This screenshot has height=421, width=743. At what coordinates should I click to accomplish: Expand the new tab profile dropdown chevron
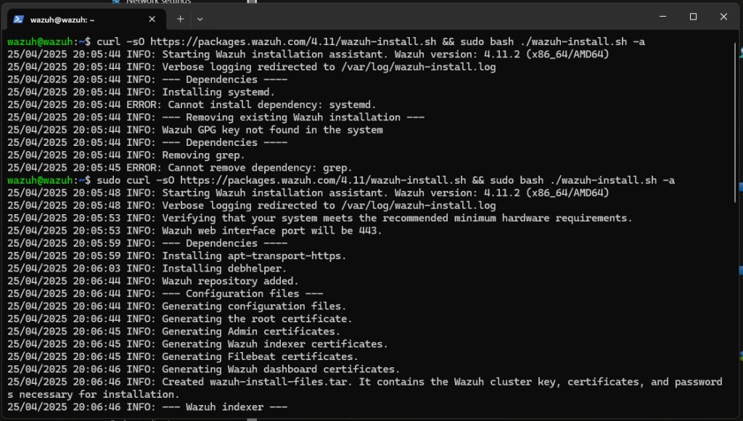(x=200, y=19)
